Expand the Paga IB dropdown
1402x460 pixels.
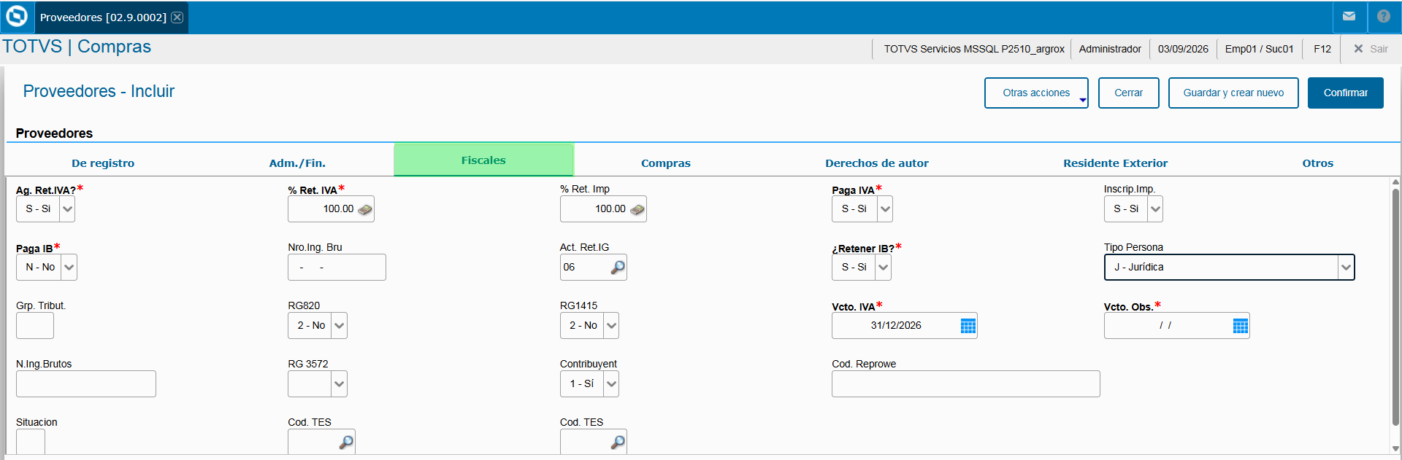(69, 268)
